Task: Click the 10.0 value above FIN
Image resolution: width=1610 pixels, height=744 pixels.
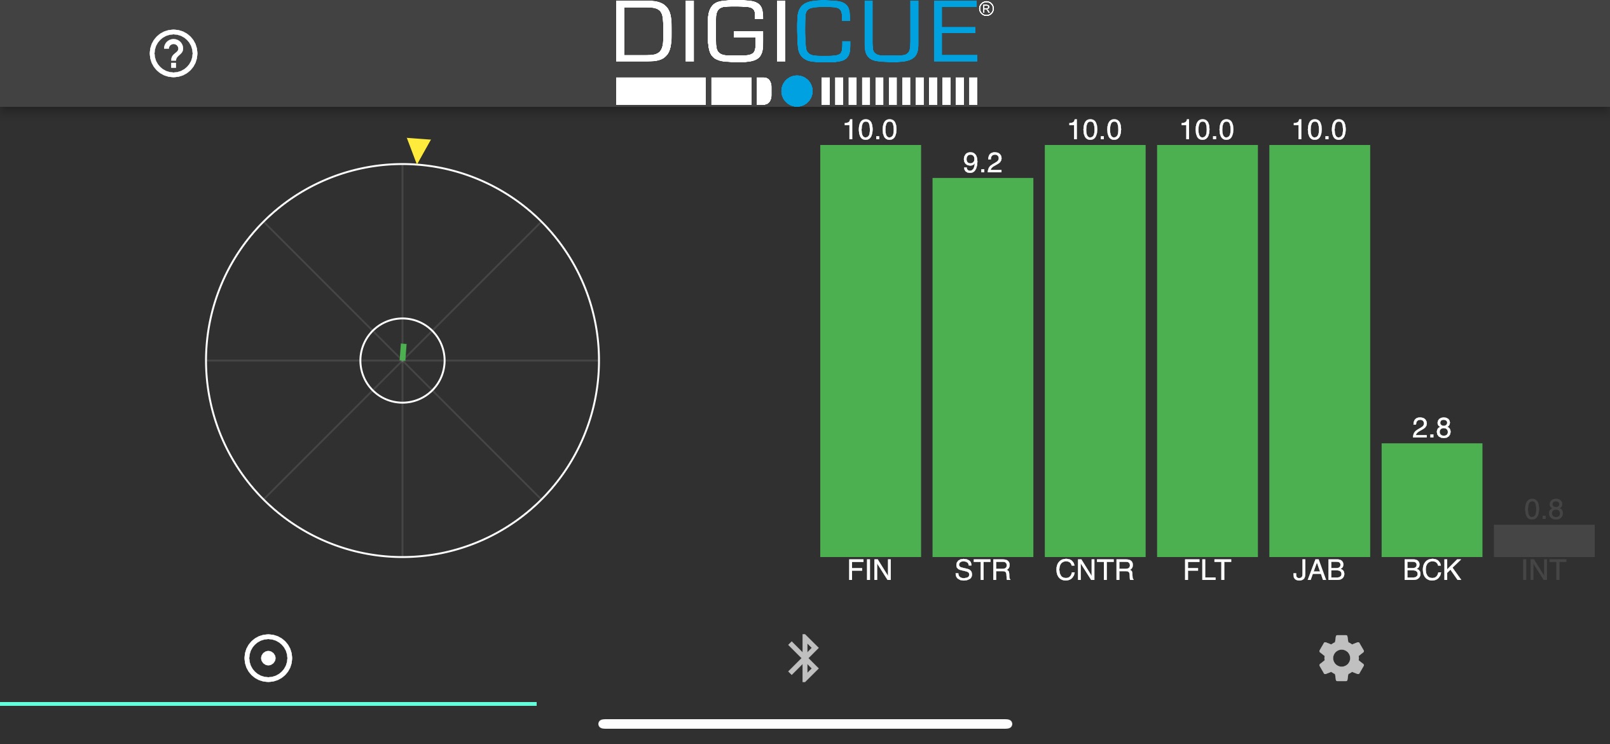Action: coord(870,130)
